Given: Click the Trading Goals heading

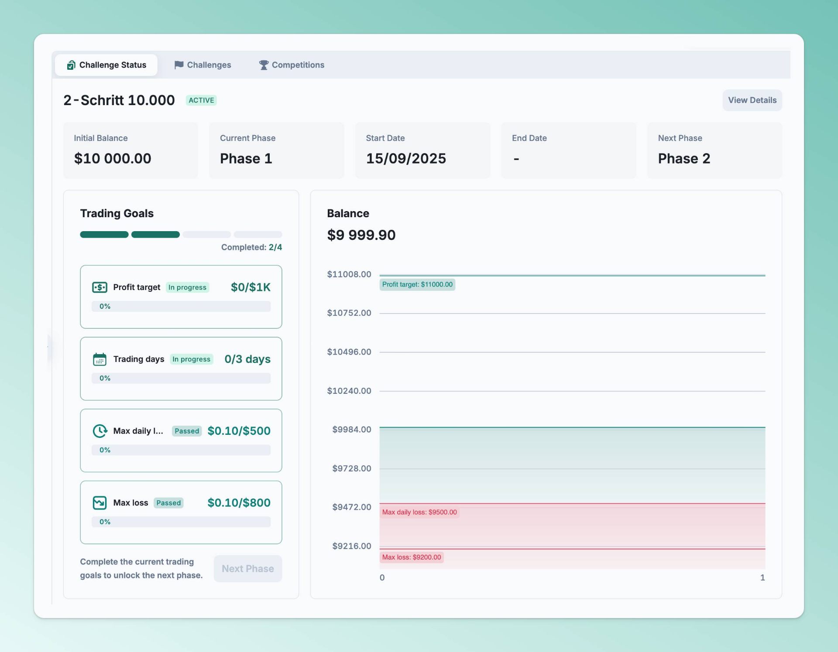Looking at the screenshot, I should 117,213.
